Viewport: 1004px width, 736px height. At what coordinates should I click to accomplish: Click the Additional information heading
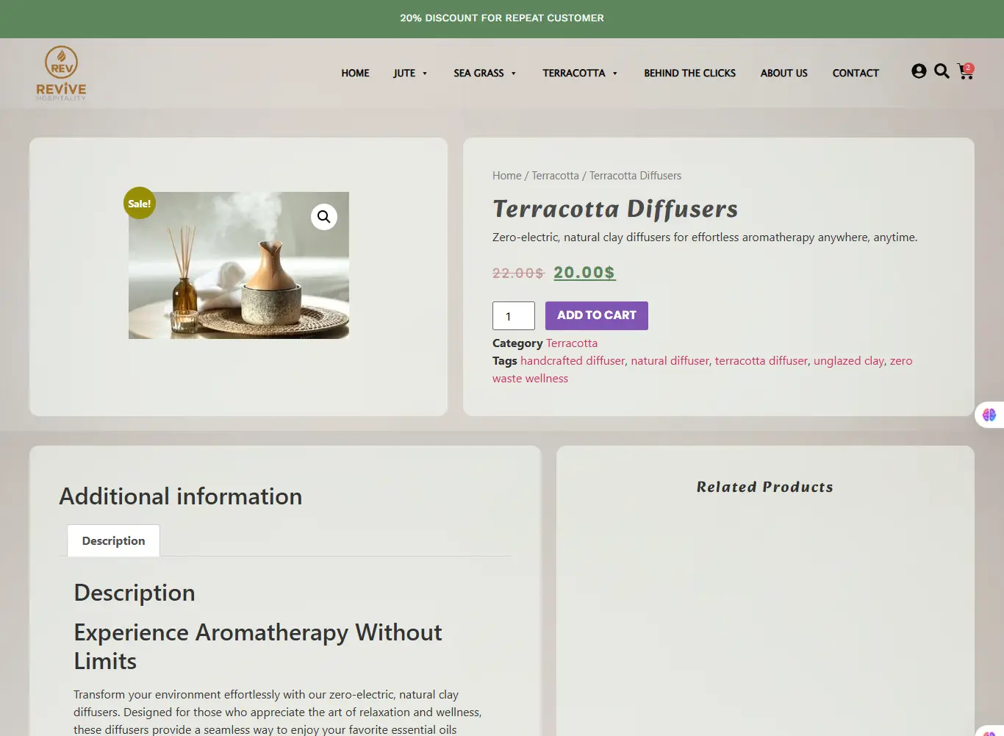pyautogui.click(x=181, y=496)
